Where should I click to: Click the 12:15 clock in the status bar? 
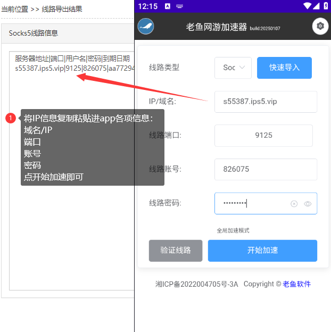click(147, 6)
